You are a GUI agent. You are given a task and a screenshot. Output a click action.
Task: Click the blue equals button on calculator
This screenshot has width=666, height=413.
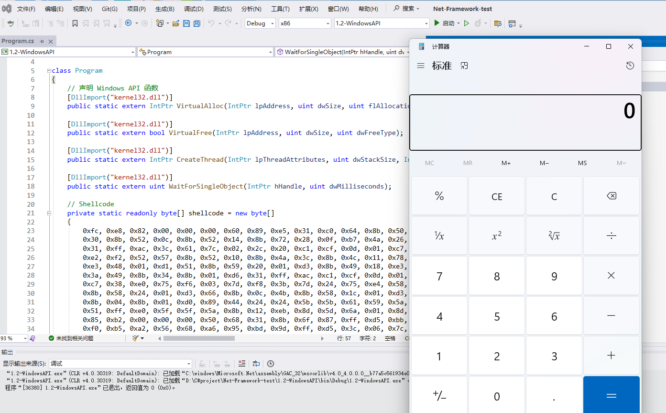click(611, 395)
